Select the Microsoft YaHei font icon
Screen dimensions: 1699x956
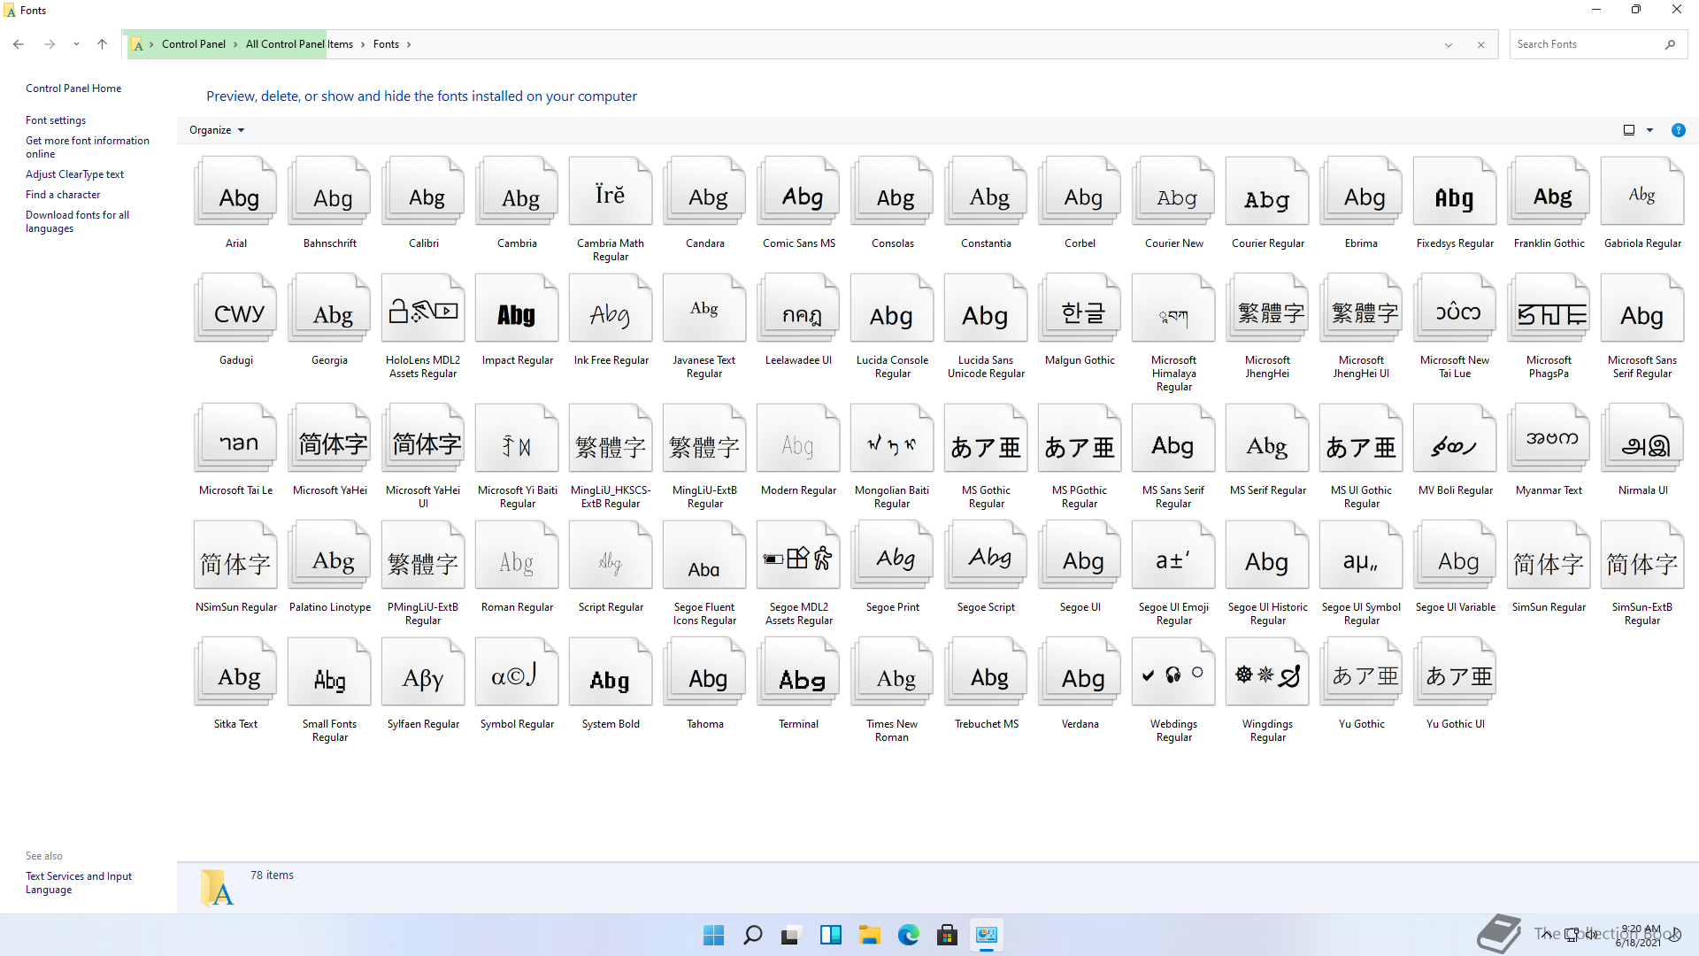coord(329,438)
